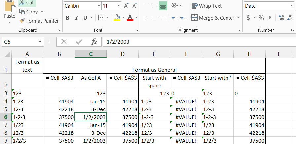Click the Format Painter brush icon

[22, 21]
